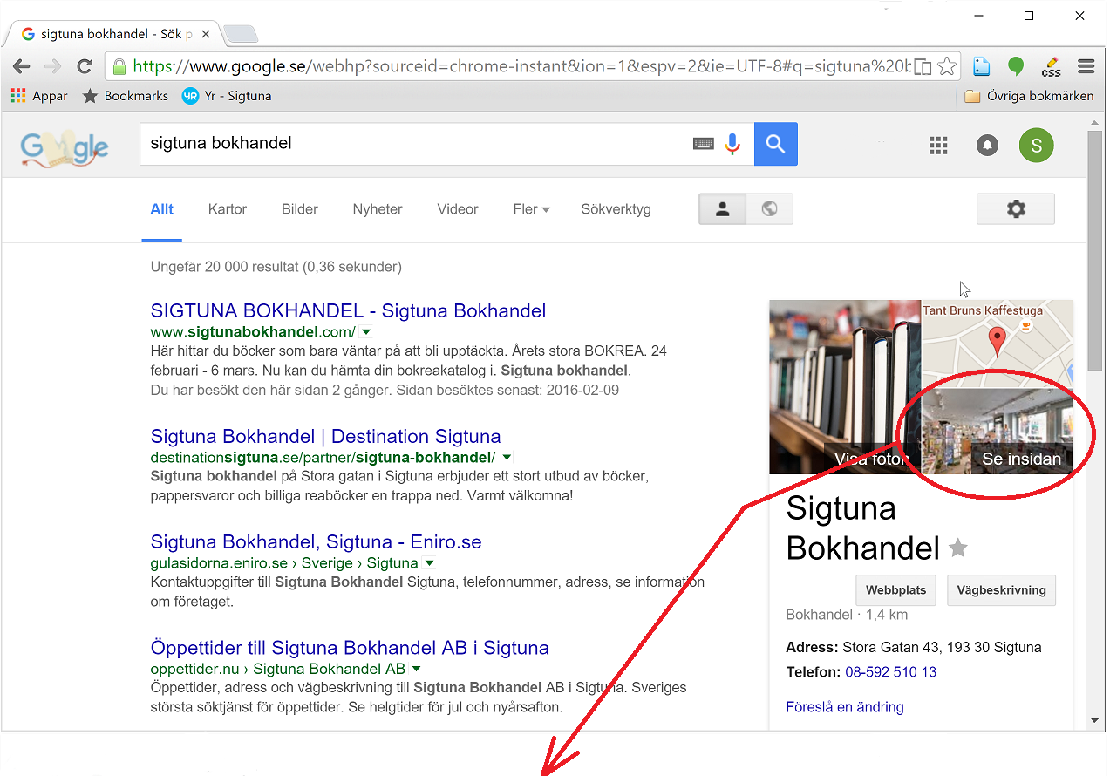Click the blue document extension icon
The height and width of the screenshot is (776, 1110).
point(982,67)
